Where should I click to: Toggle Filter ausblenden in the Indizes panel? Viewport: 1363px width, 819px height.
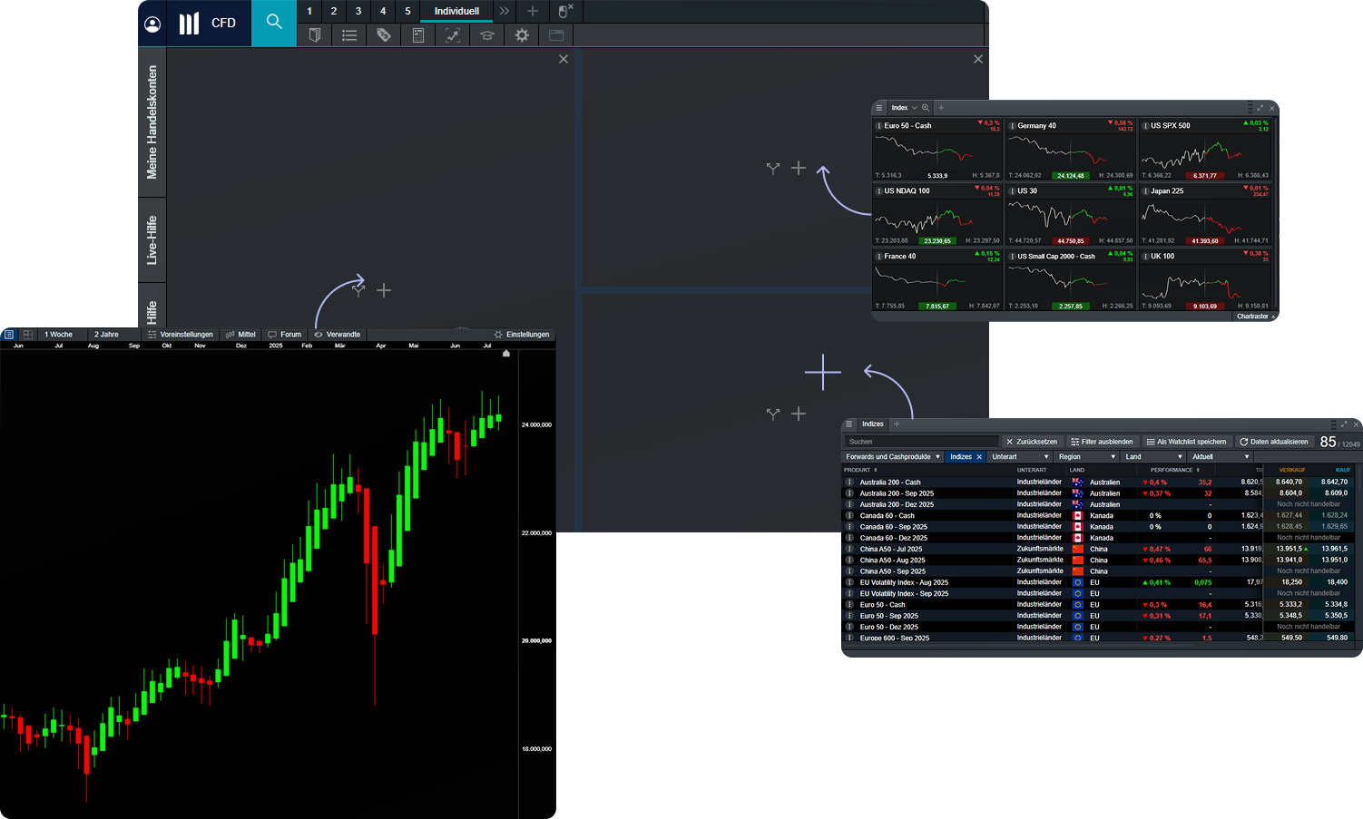1103,442
